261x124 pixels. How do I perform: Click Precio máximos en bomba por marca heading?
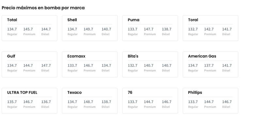(43, 8)
